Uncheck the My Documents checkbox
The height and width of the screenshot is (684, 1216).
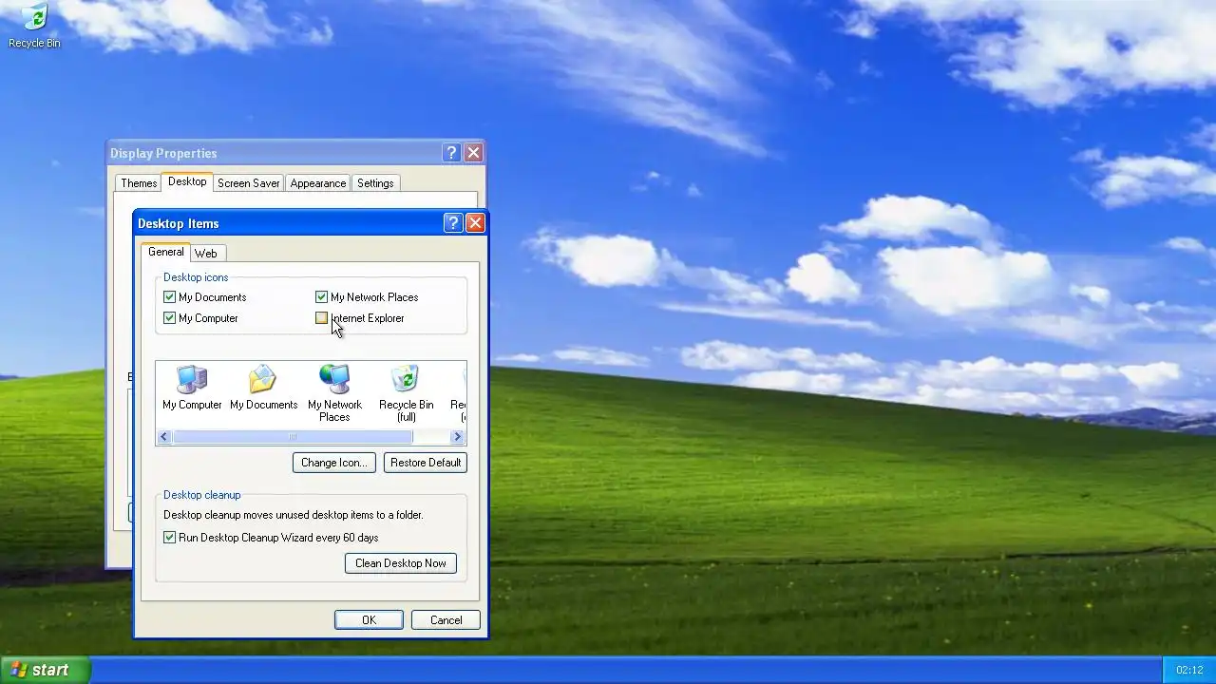point(170,297)
